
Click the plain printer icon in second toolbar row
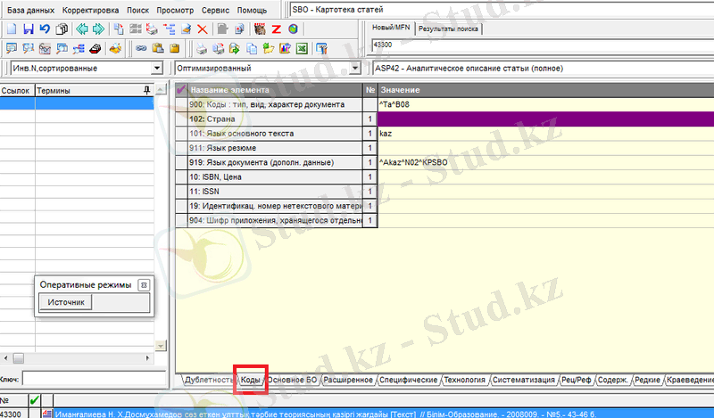pyautogui.click(x=202, y=49)
